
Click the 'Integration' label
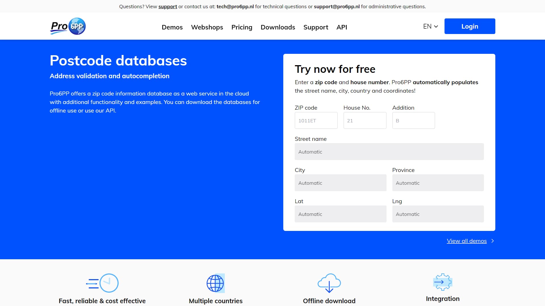(443, 299)
